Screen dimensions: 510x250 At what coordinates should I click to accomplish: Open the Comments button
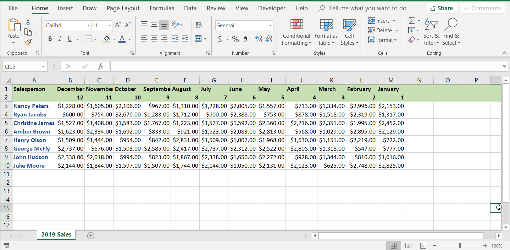tap(483, 8)
